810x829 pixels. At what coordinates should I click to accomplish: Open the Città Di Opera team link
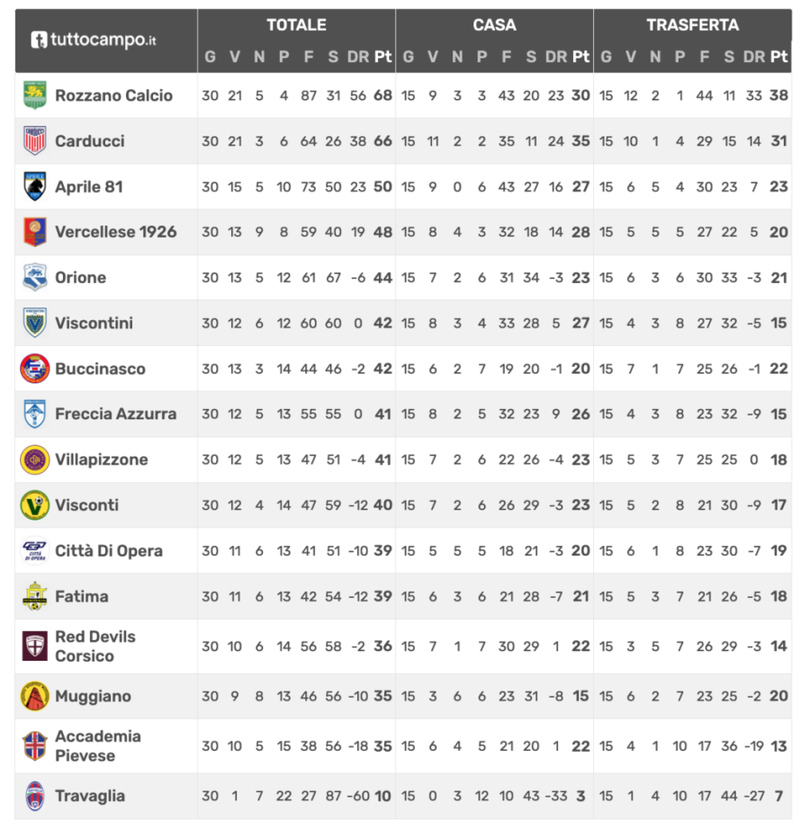coord(108,550)
